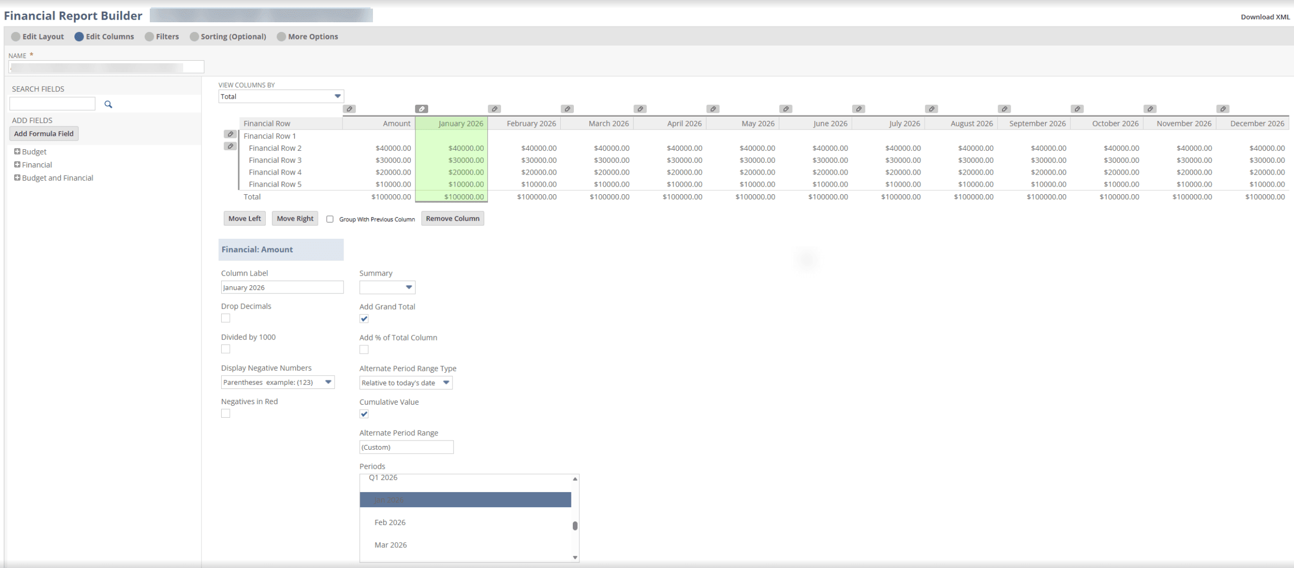
Task: Click the edit icon above December 2026 column
Action: tap(1223, 109)
